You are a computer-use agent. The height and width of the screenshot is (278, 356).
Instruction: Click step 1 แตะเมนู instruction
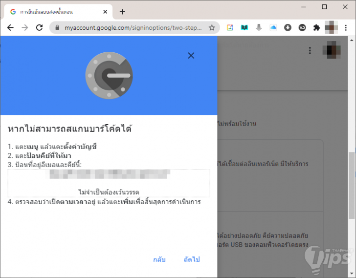tap(52, 147)
